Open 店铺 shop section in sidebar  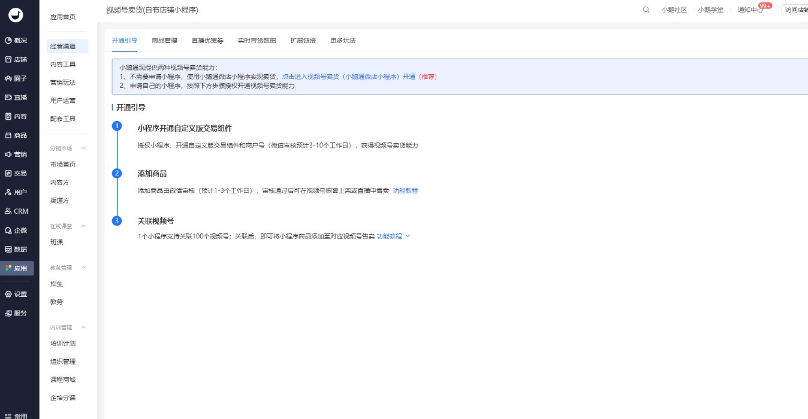(x=17, y=60)
